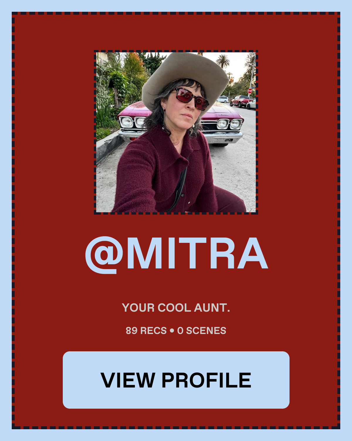Image resolution: width=352 pixels, height=441 pixels.
Task: Click the pink car's left headlights
Action: [x=133, y=122]
